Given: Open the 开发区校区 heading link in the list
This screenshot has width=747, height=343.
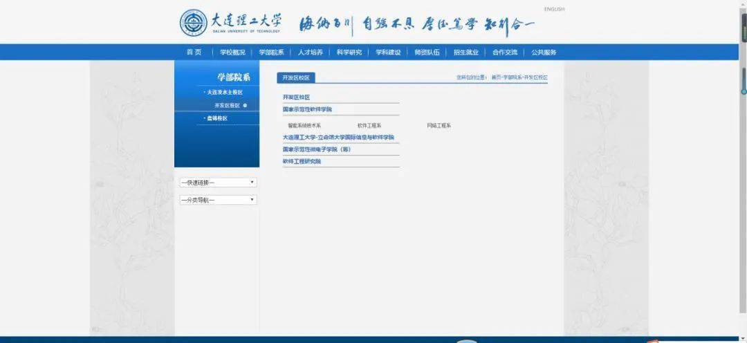Looking at the screenshot, I should [x=296, y=98].
